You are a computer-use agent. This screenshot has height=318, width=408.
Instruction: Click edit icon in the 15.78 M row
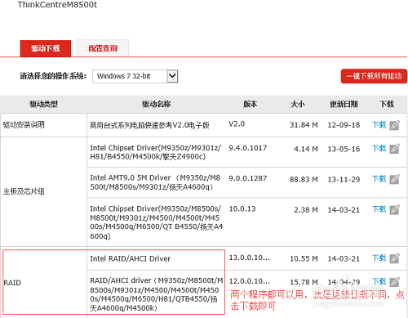click(x=394, y=281)
